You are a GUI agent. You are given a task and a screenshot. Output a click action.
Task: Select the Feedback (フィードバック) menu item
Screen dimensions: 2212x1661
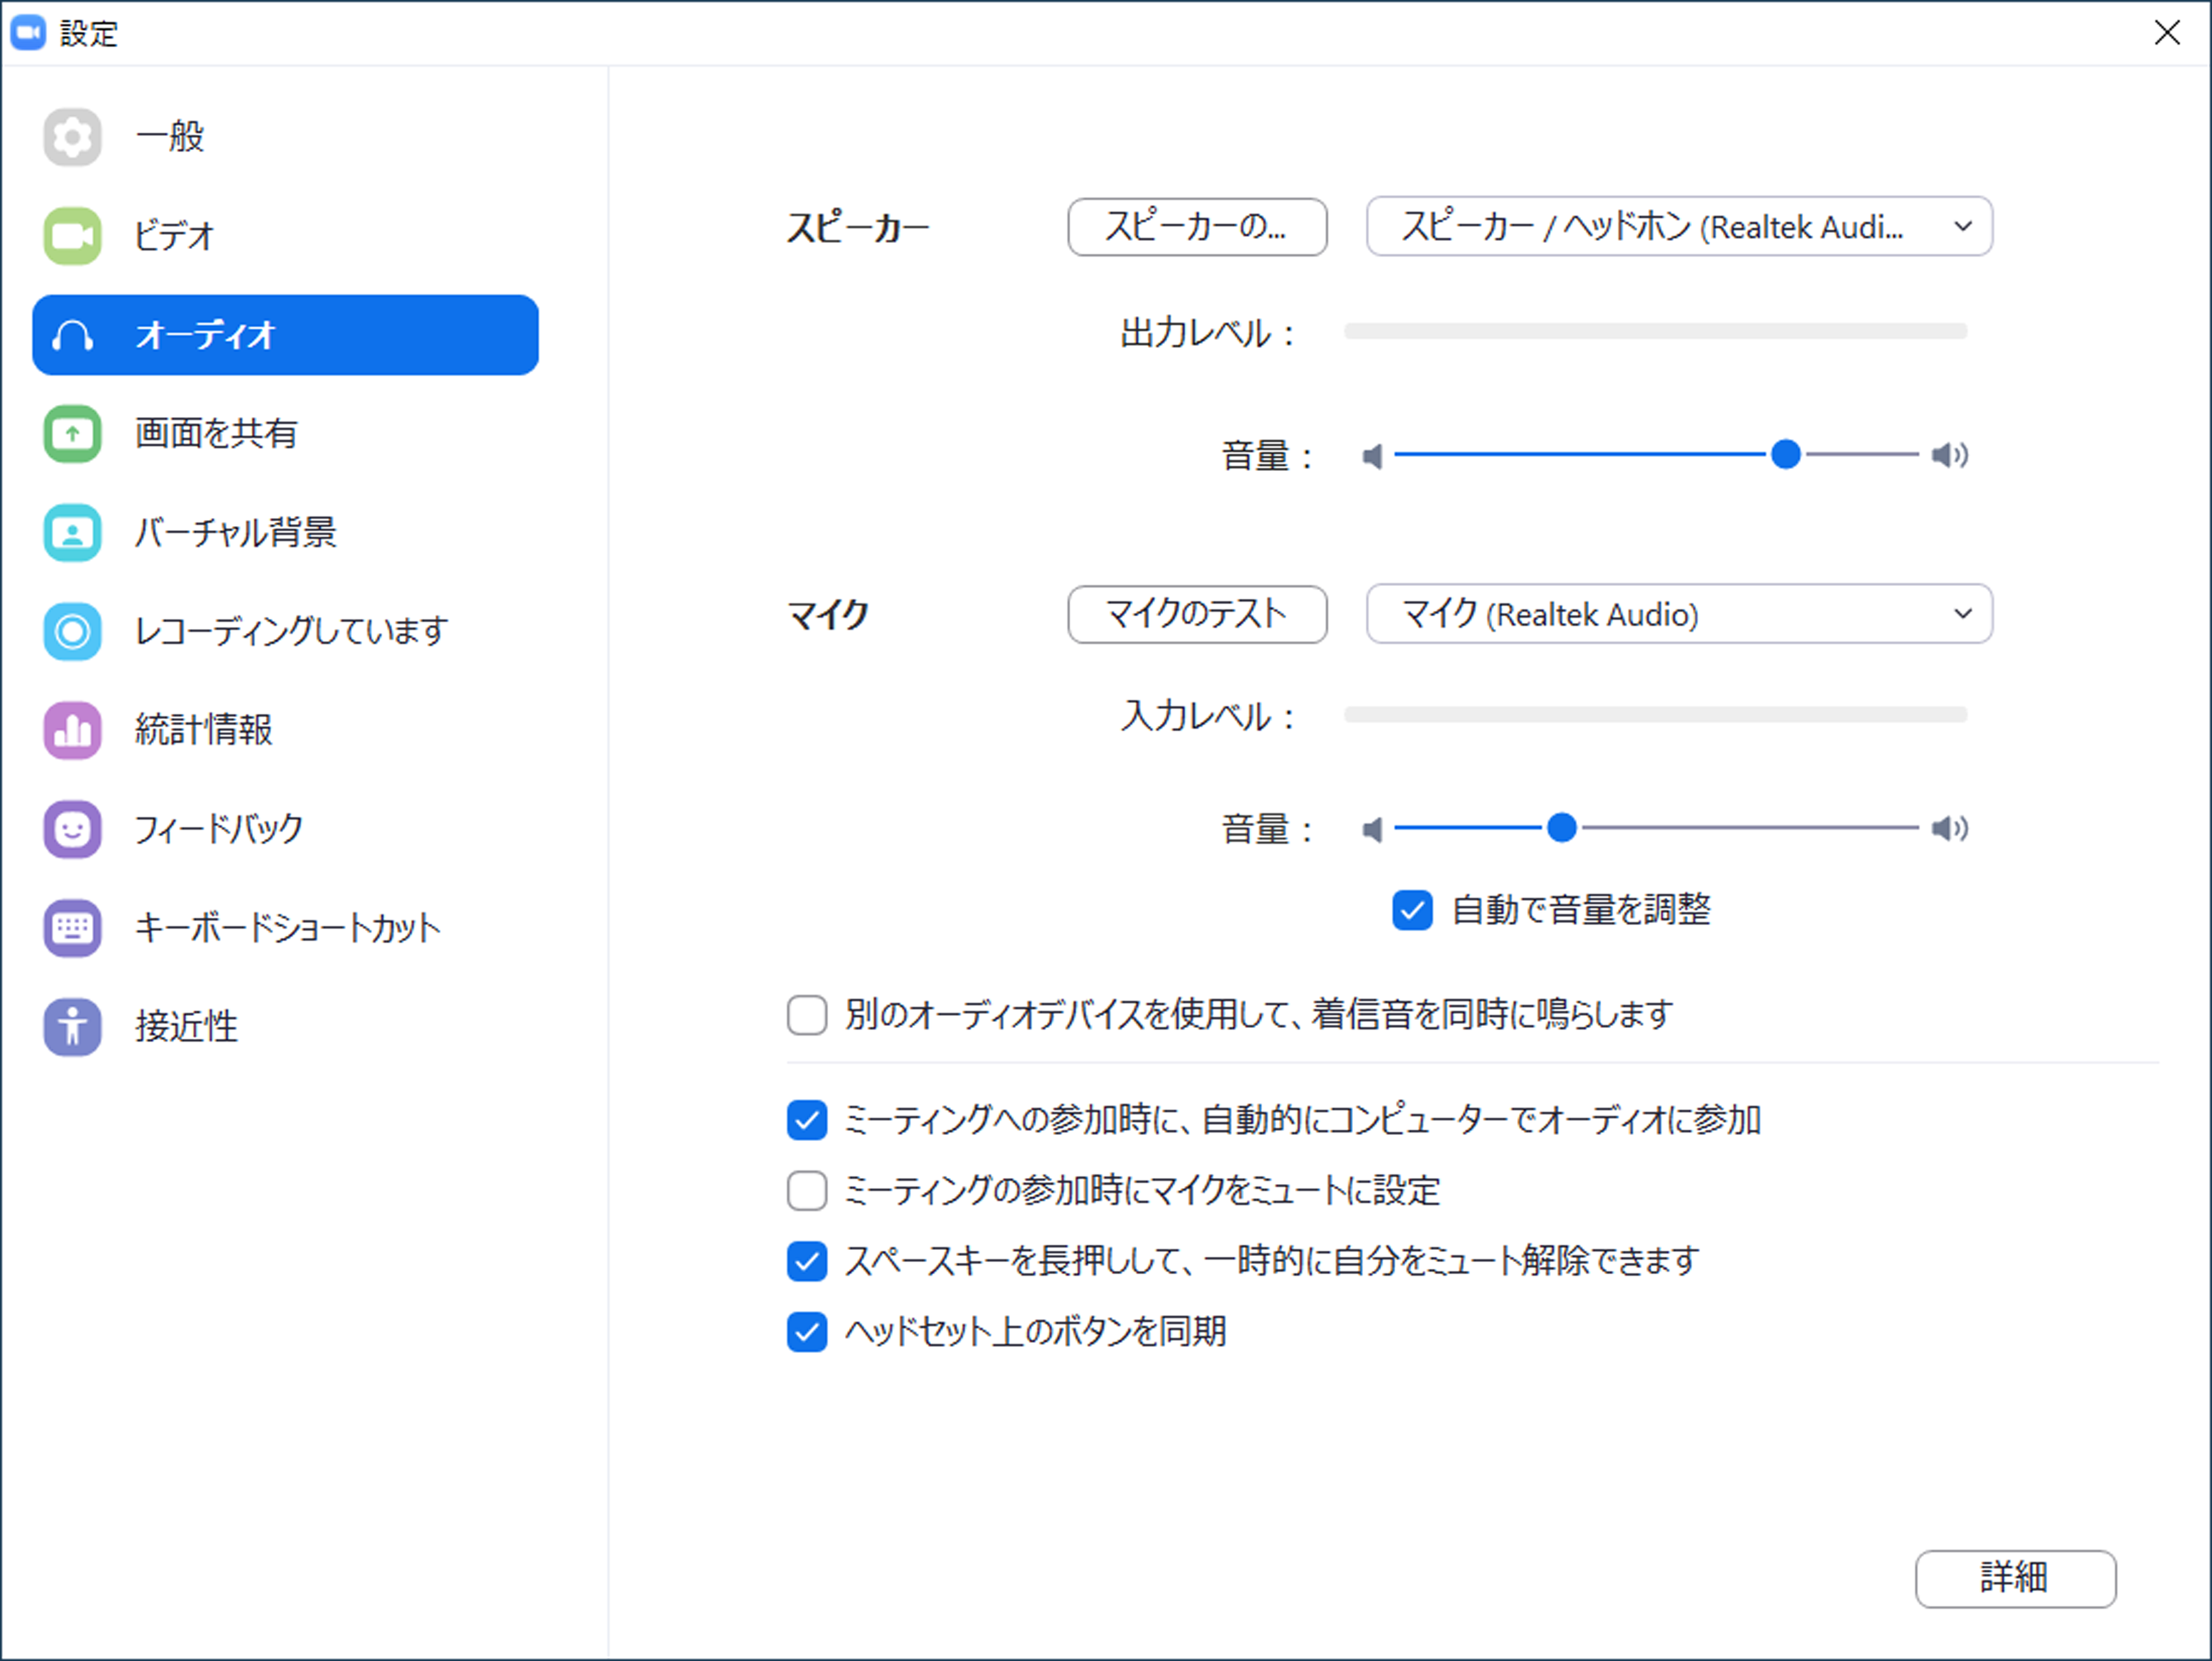(218, 829)
